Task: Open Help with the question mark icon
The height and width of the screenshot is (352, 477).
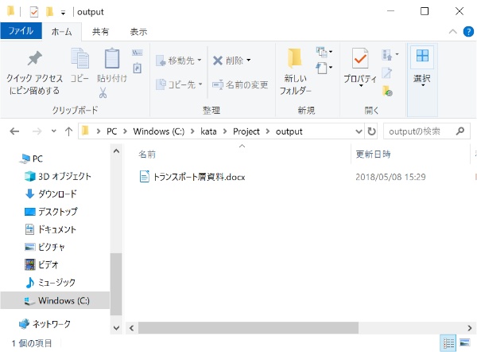Action: tap(468, 32)
